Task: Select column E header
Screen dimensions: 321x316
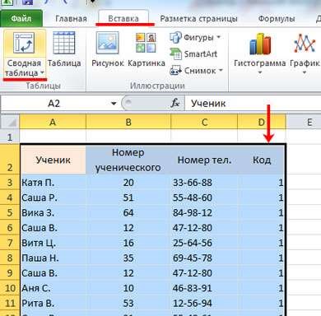Action: pyautogui.click(x=309, y=122)
